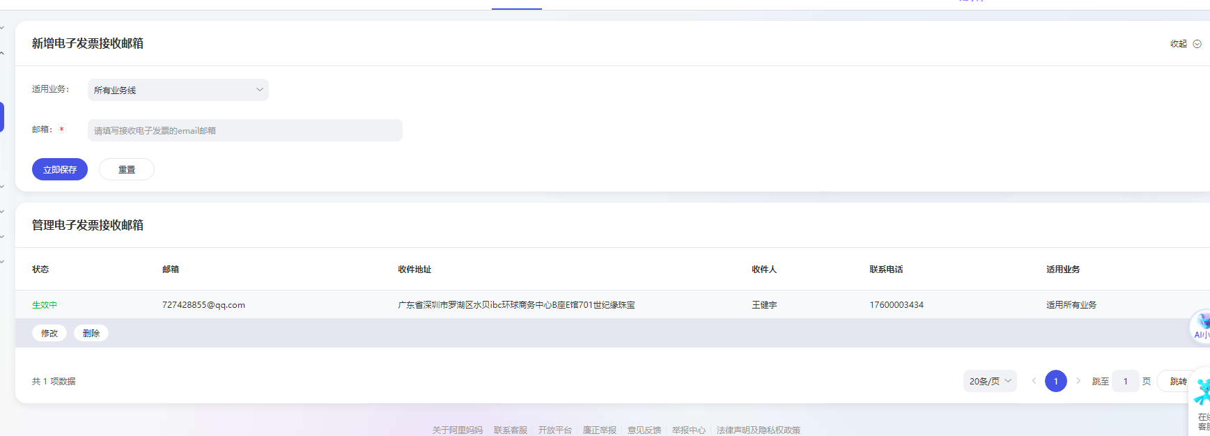
Task: Collapse the new invoice email panel via 收起
Action: 1184,44
